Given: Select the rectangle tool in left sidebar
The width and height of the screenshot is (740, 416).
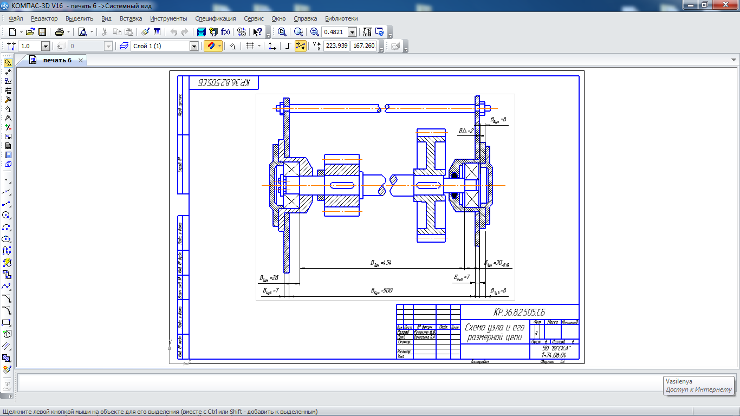Looking at the screenshot, I should coord(7,322).
